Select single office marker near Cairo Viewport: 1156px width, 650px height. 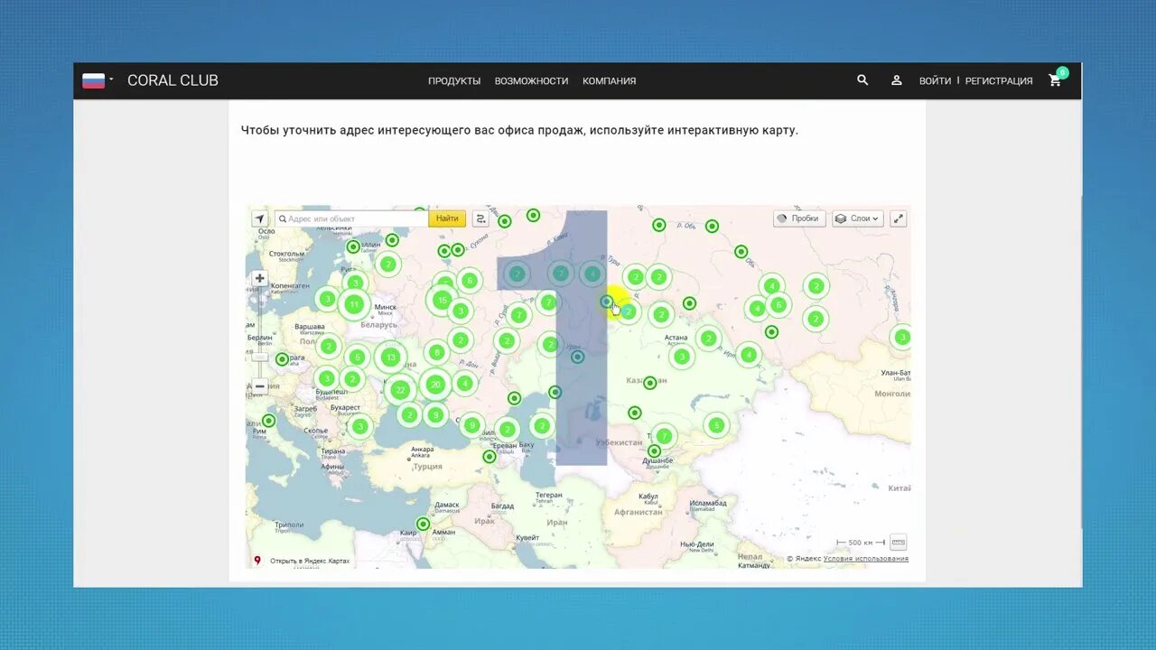(x=423, y=524)
